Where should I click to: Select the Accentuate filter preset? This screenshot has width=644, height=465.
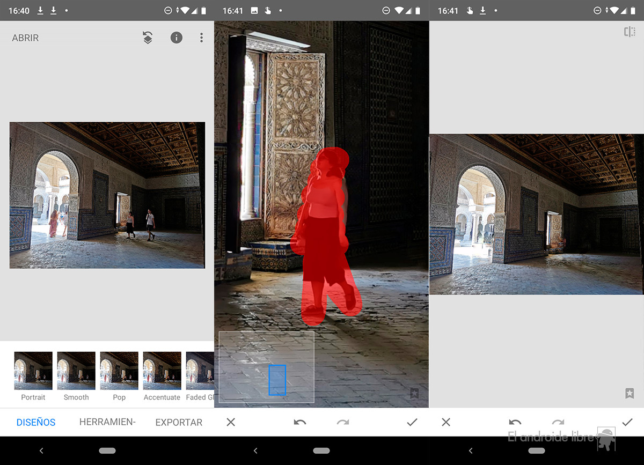[x=162, y=371]
